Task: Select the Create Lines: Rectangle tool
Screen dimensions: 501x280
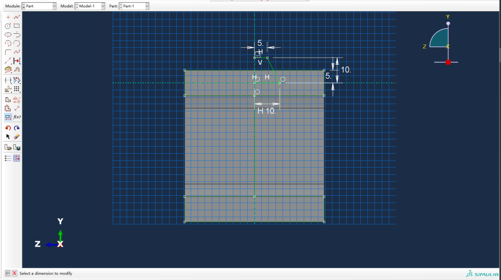Action: pos(17,26)
